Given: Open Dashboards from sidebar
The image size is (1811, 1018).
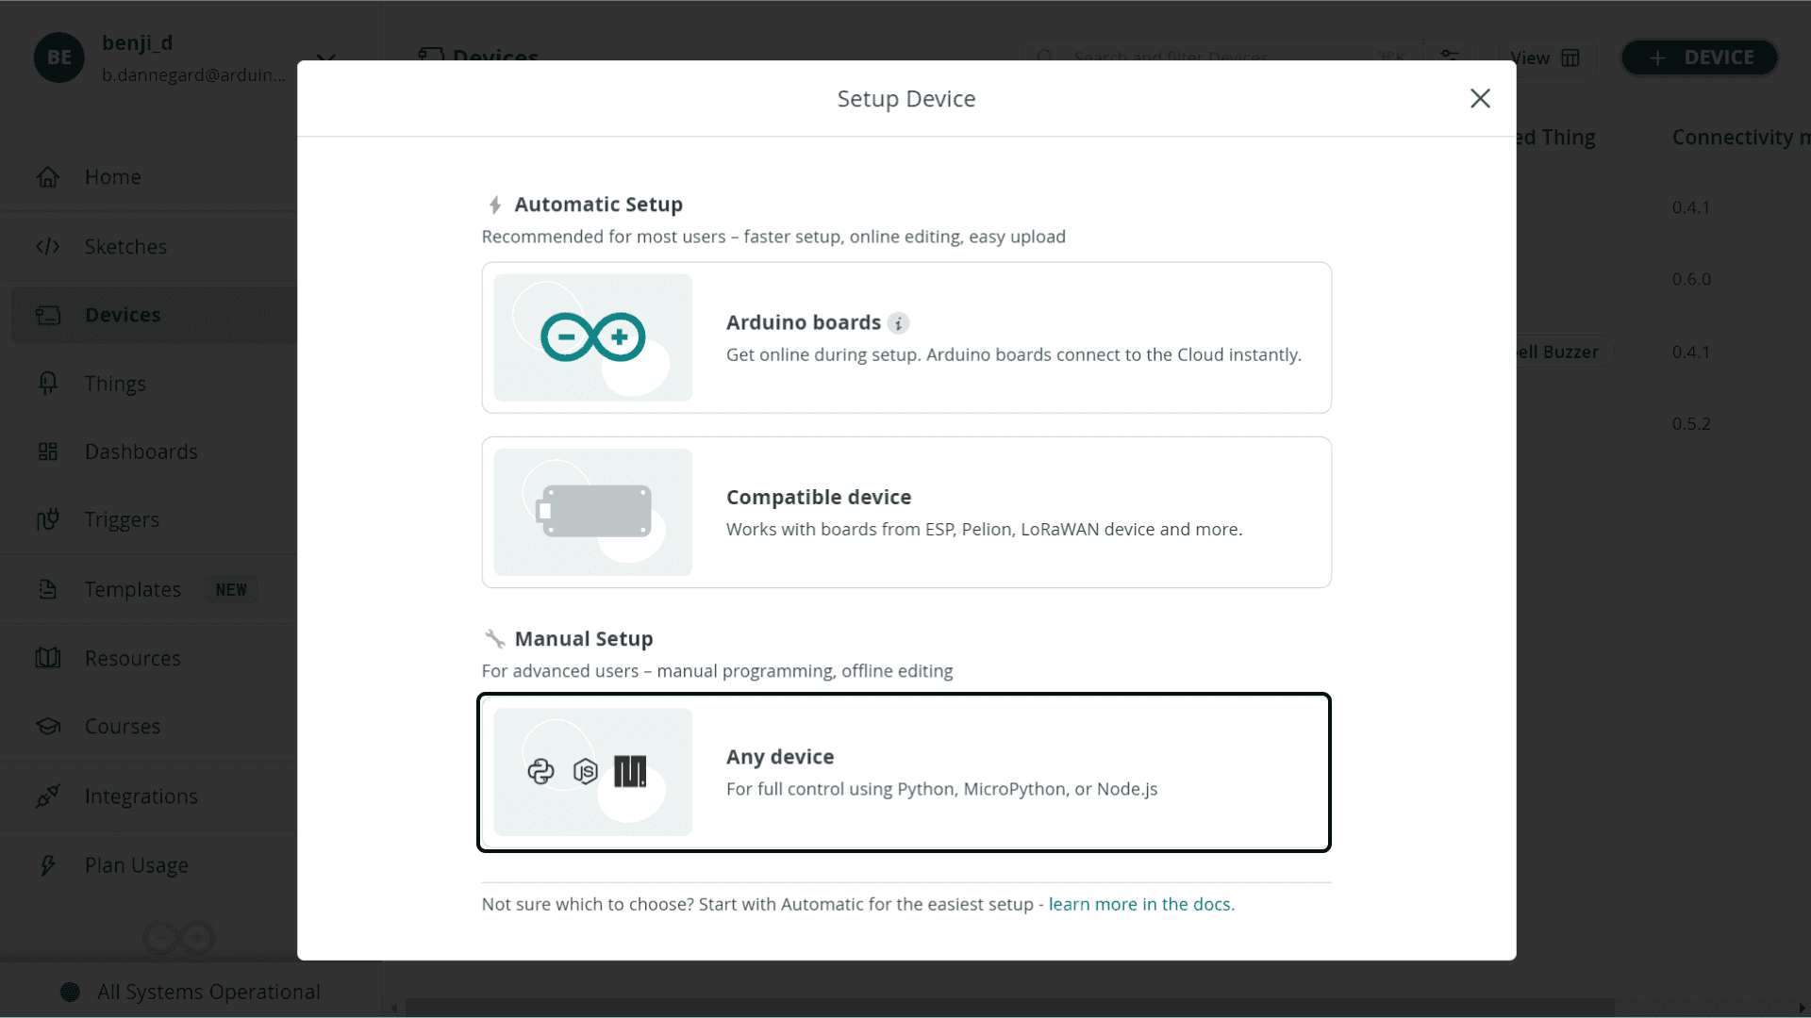Looking at the screenshot, I should point(141,452).
